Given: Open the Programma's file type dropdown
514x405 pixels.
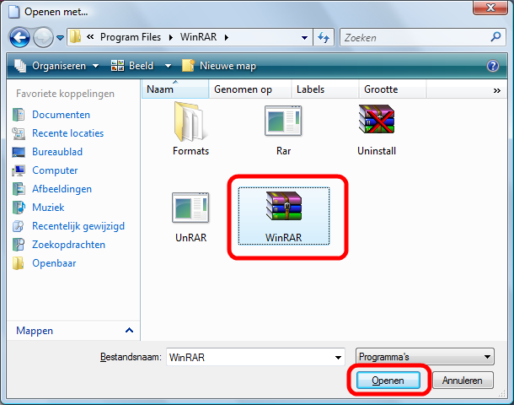Looking at the screenshot, I should 425,357.
